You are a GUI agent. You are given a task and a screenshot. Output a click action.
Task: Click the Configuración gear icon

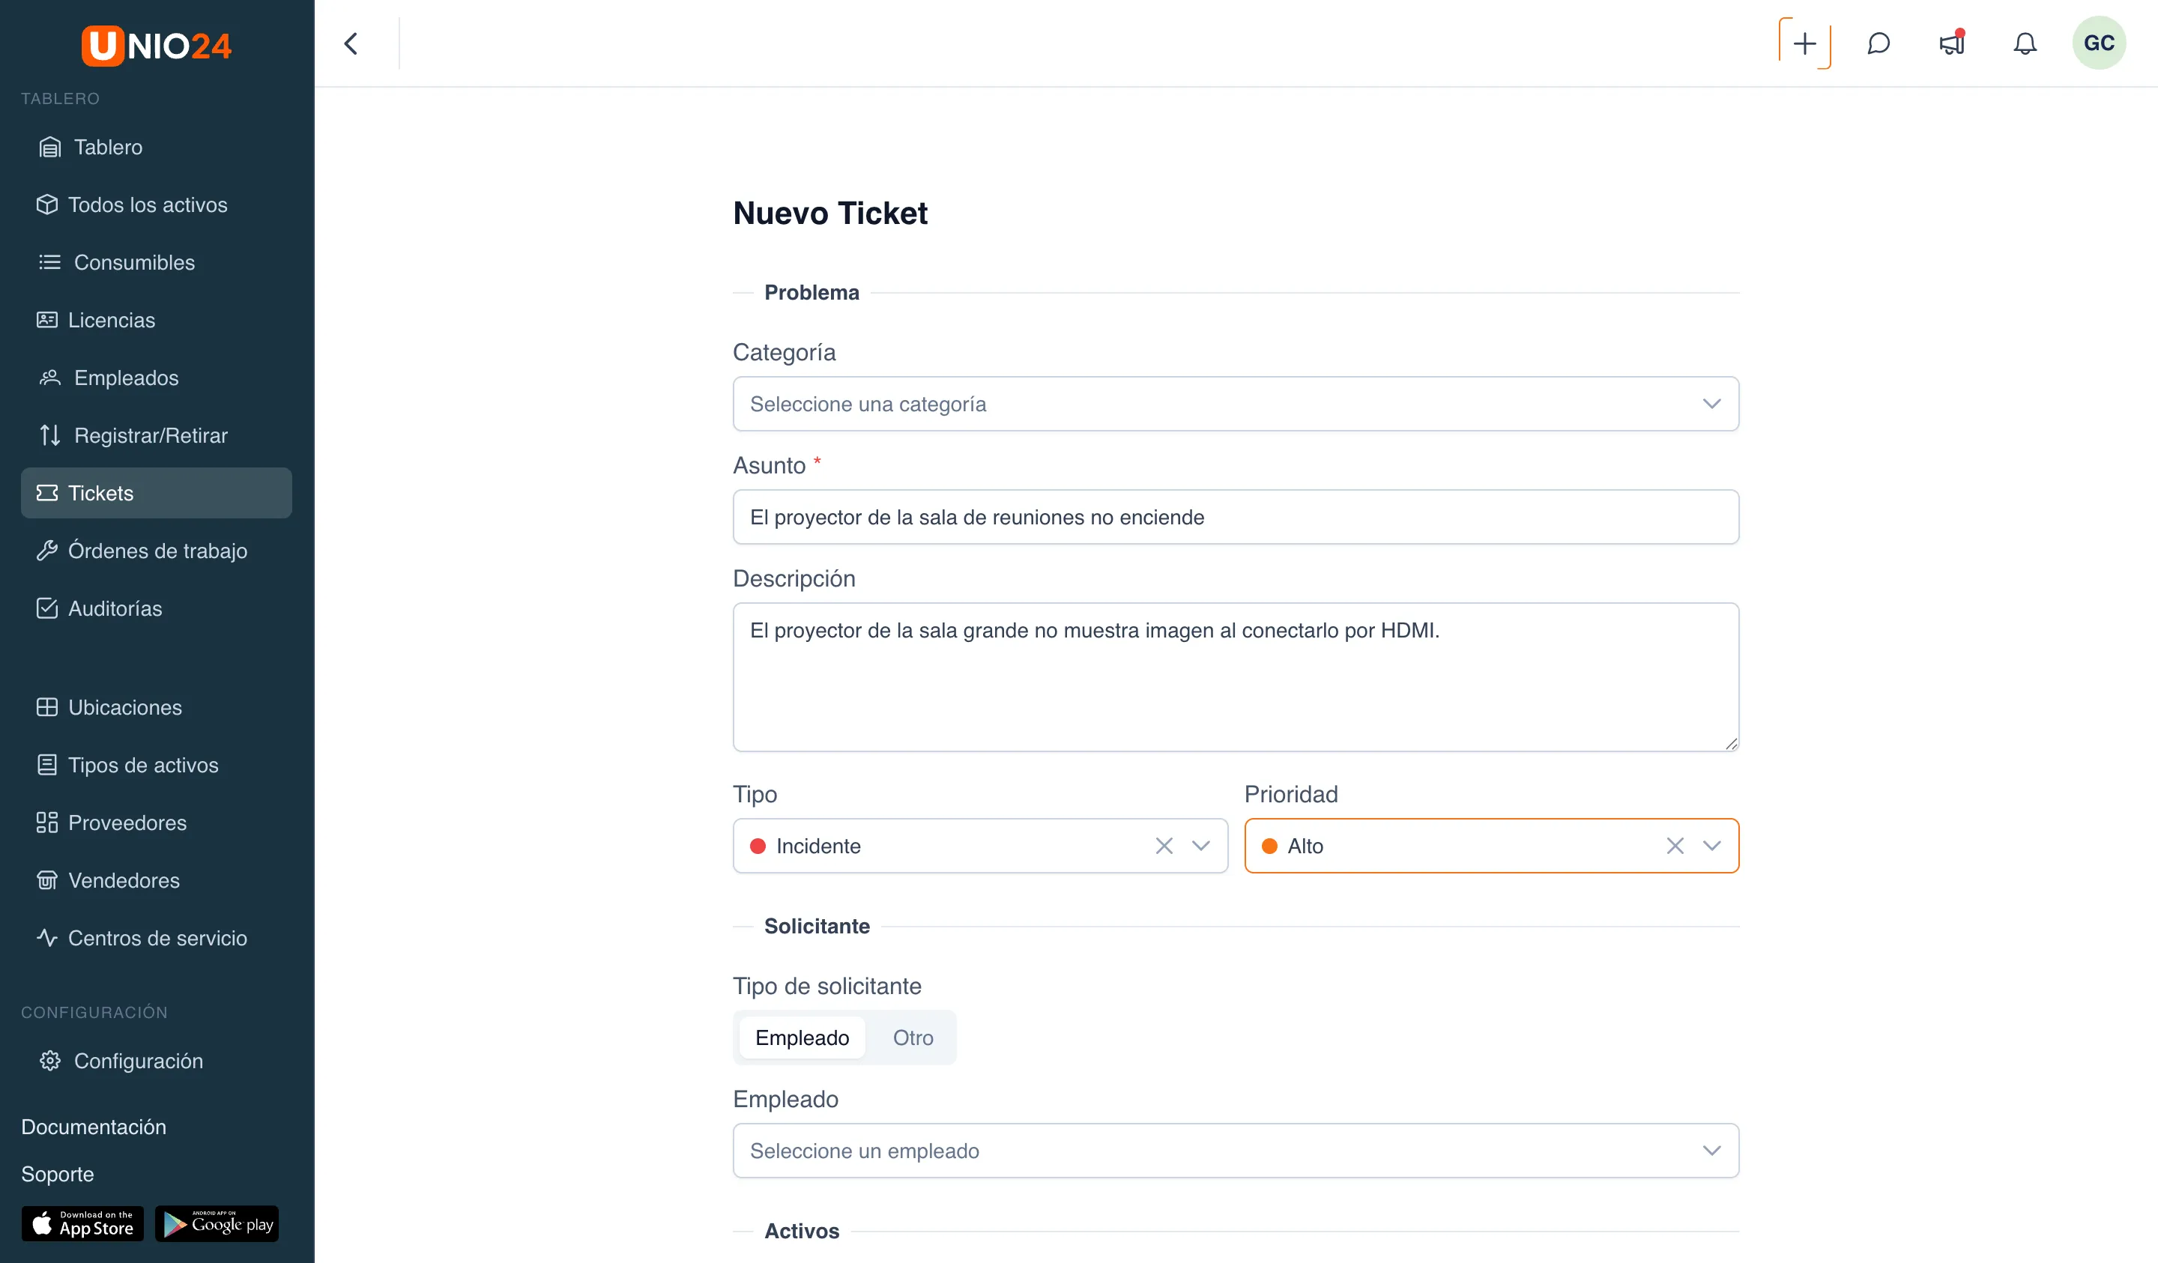tap(49, 1061)
